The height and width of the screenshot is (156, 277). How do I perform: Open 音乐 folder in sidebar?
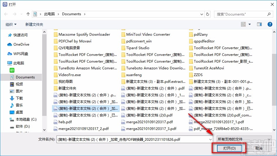tap(16, 105)
